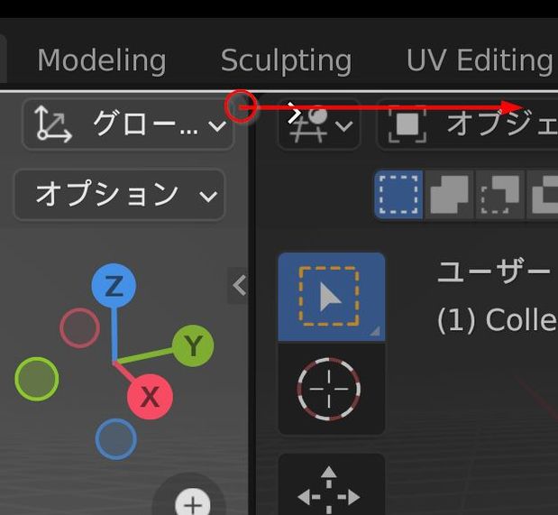Click the sidebar collapse arrow tab

point(238,285)
